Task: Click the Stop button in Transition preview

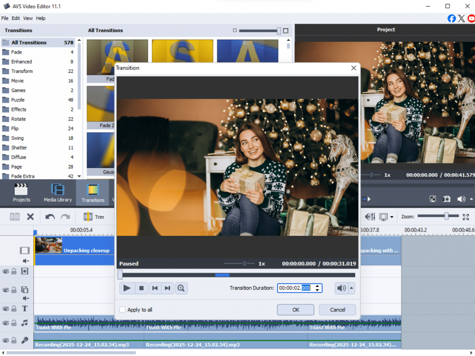Action: [x=141, y=288]
